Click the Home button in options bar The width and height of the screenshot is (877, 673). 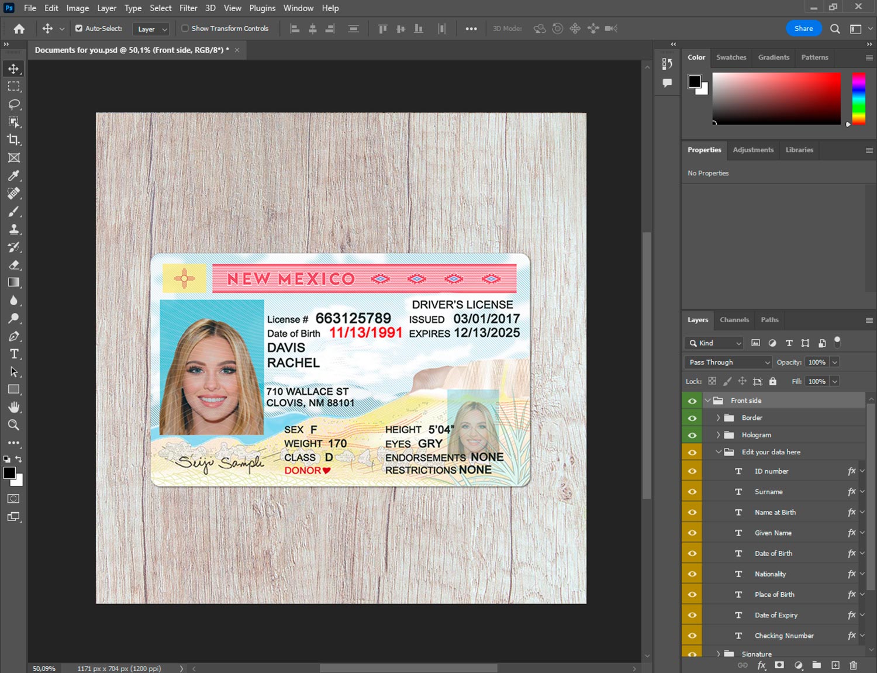[x=19, y=29]
